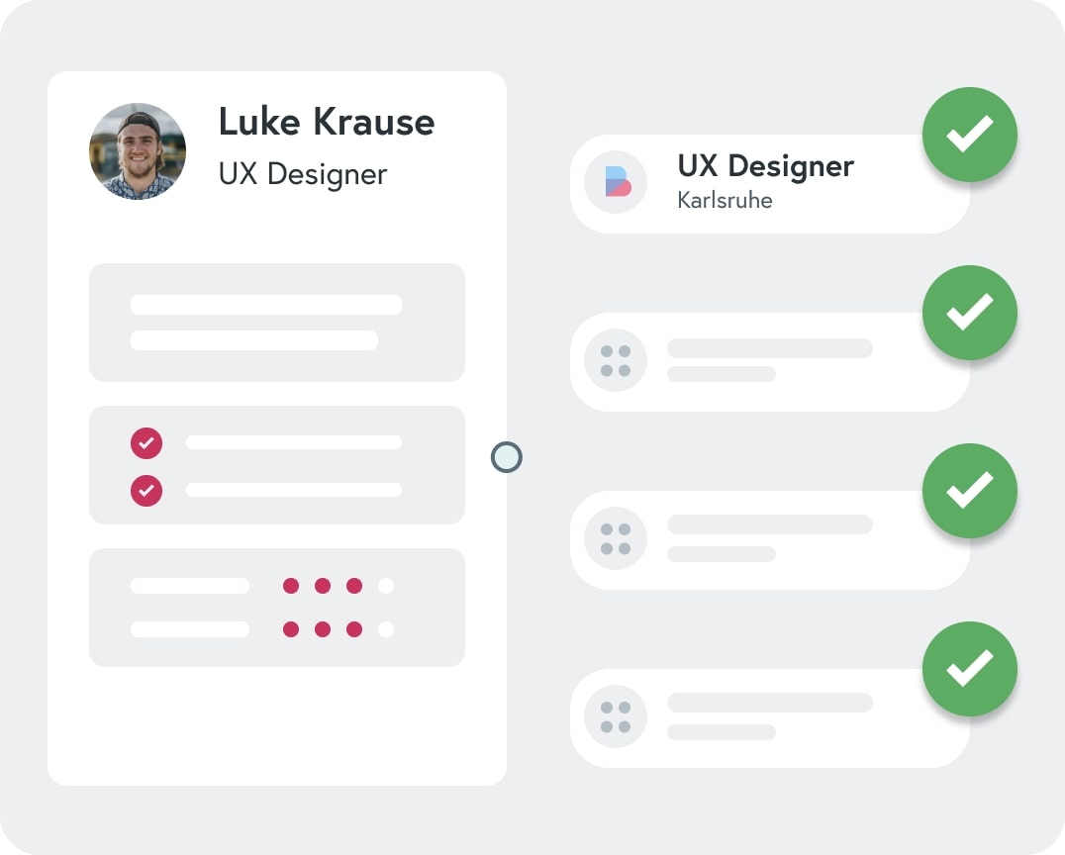Click the top placeholder text block in profile
Viewport: 1065px width, 855px height.
click(x=277, y=323)
